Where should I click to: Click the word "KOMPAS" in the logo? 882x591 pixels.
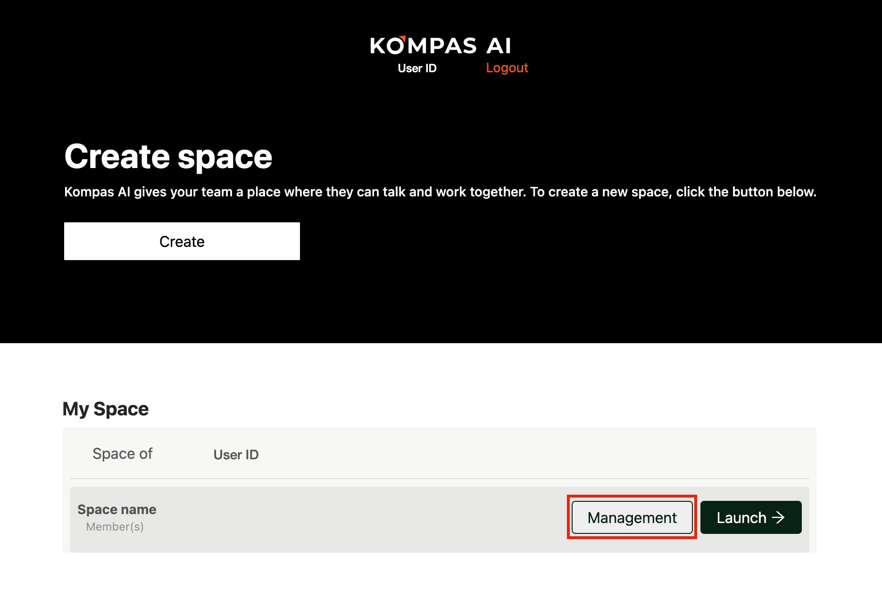click(423, 46)
